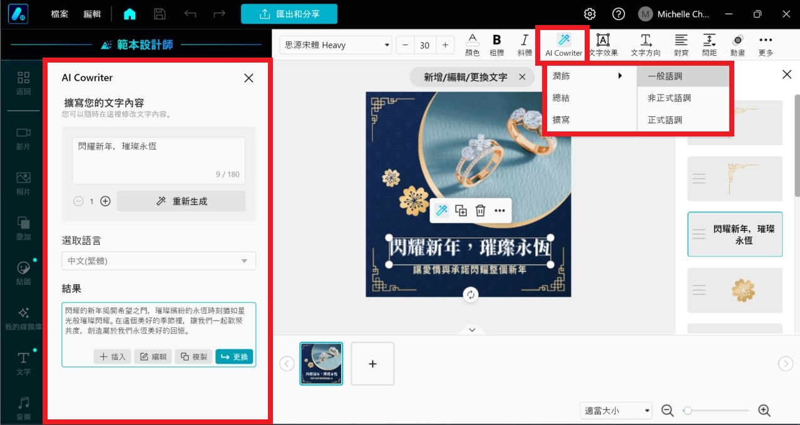
Task: Open the 思源宋體 Heavy font dropdown
Action: [336, 44]
